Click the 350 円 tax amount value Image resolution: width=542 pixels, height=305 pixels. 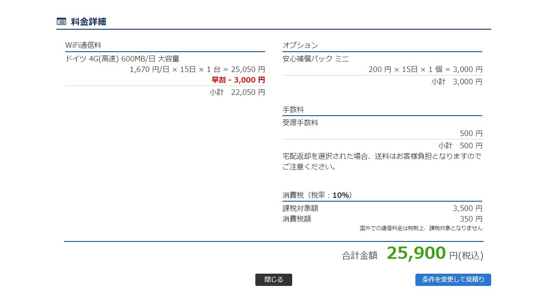click(x=471, y=219)
